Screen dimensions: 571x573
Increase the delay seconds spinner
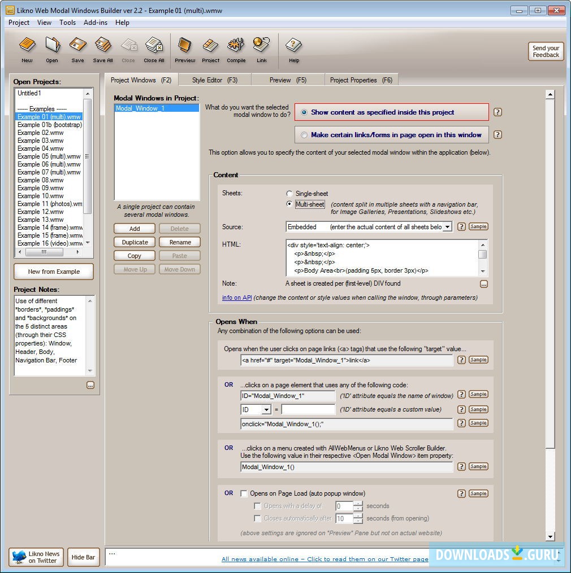(359, 504)
